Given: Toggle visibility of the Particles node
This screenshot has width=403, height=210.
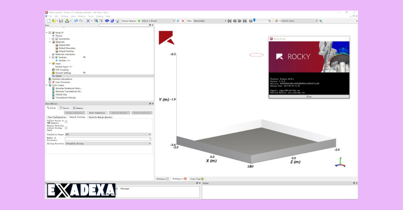Looking at the screenshot, I should (85, 58).
